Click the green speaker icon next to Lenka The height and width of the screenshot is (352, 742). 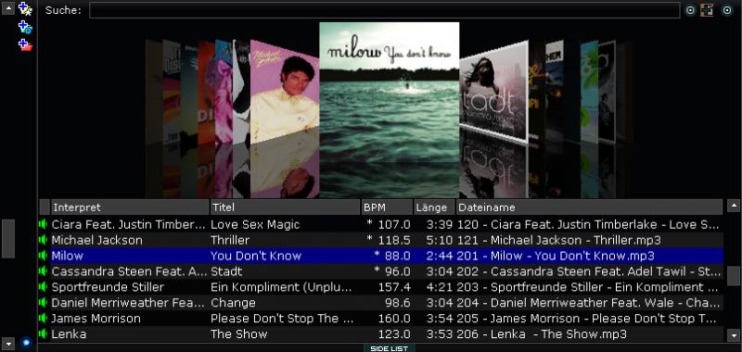point(44,334)
